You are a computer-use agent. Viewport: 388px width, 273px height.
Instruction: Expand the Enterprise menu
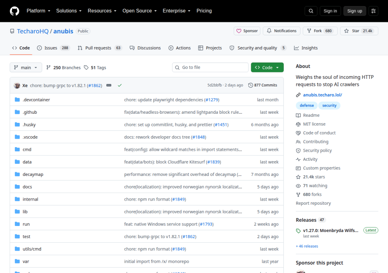(177, 11)
